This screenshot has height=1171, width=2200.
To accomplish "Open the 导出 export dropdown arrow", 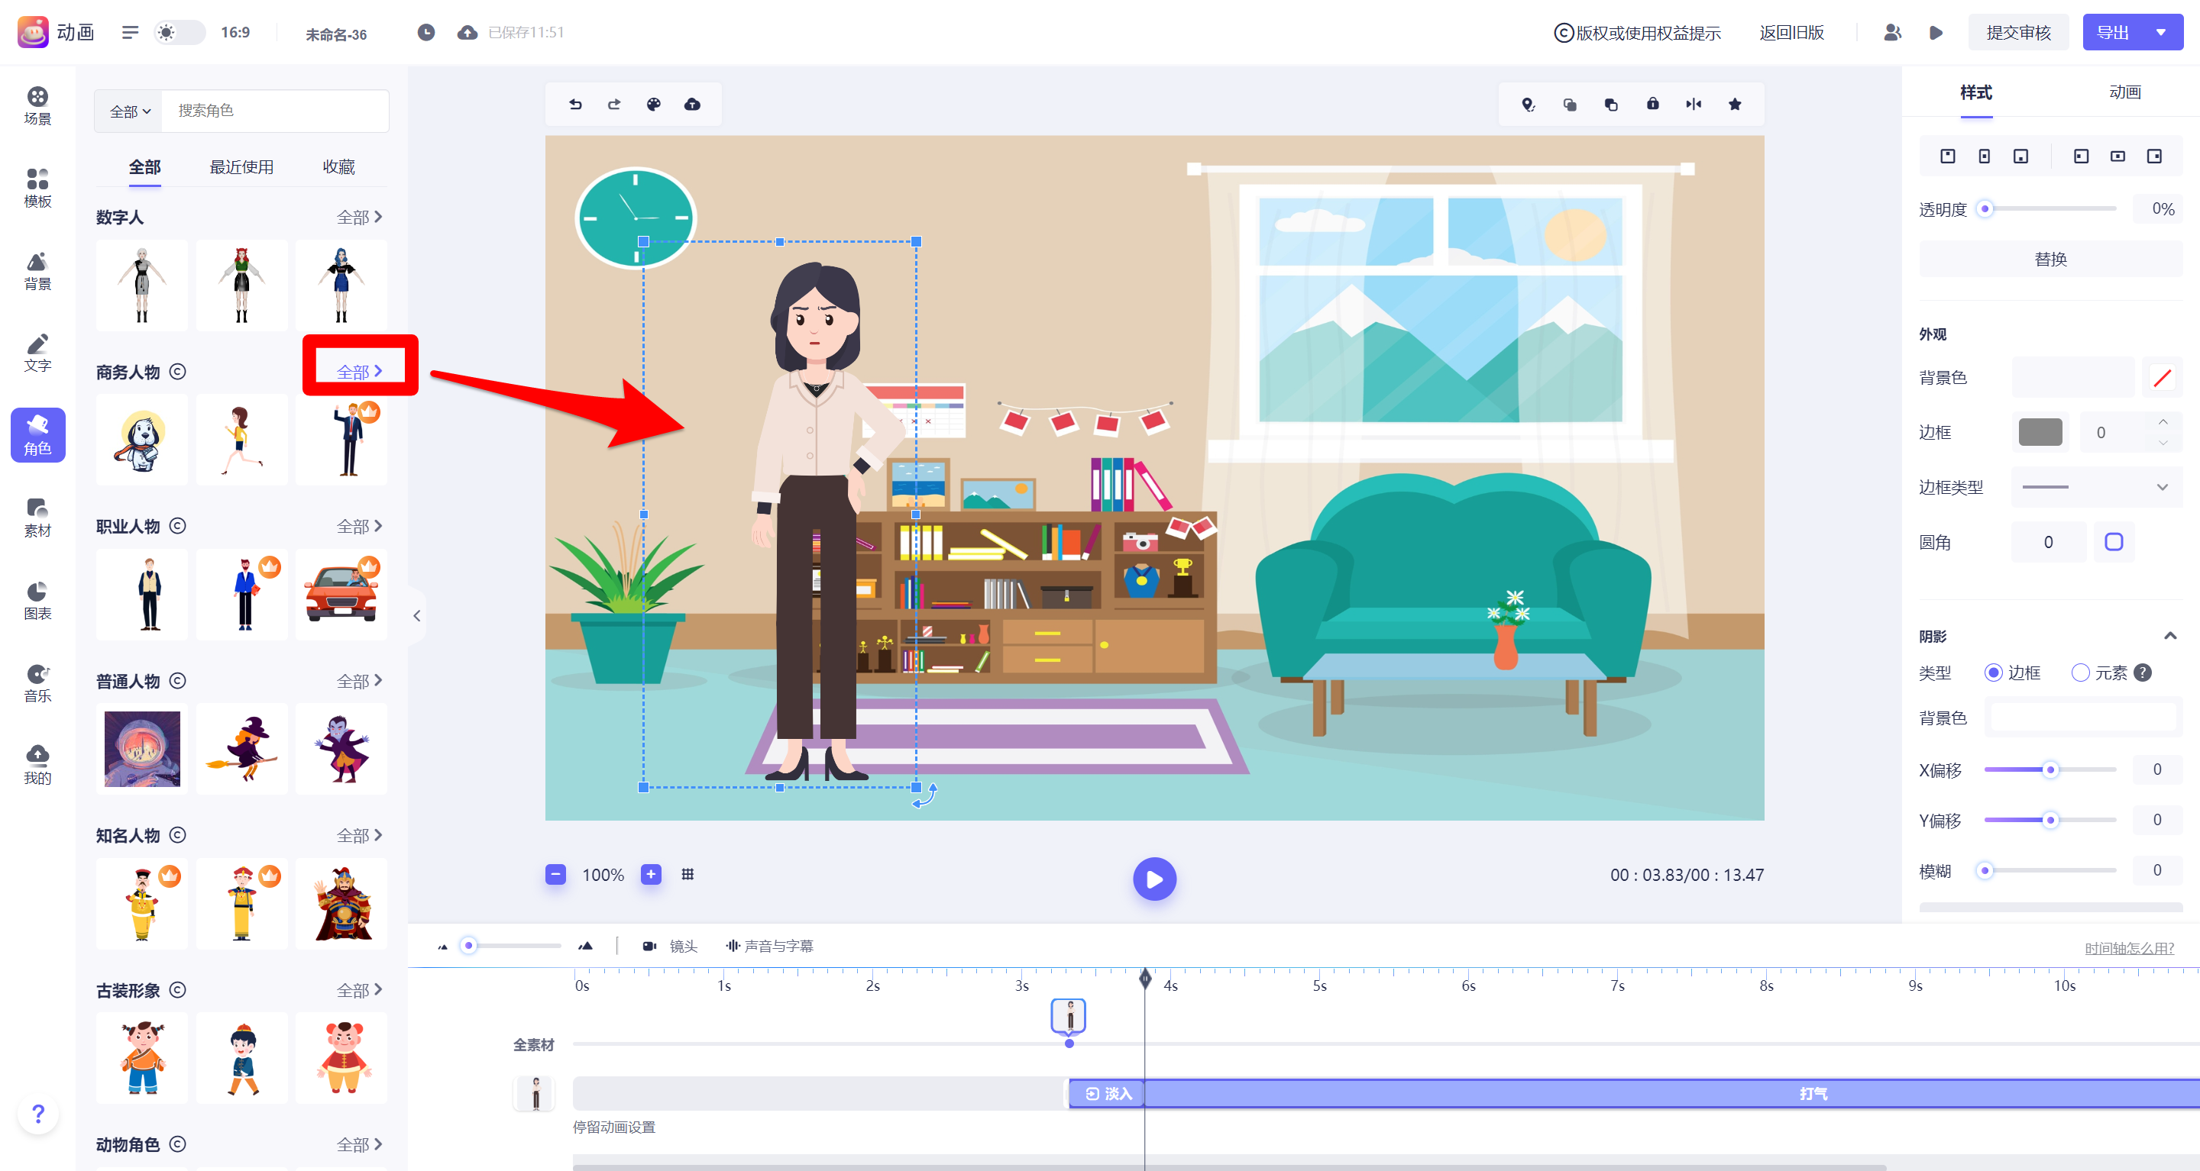I will [2161, 32].
